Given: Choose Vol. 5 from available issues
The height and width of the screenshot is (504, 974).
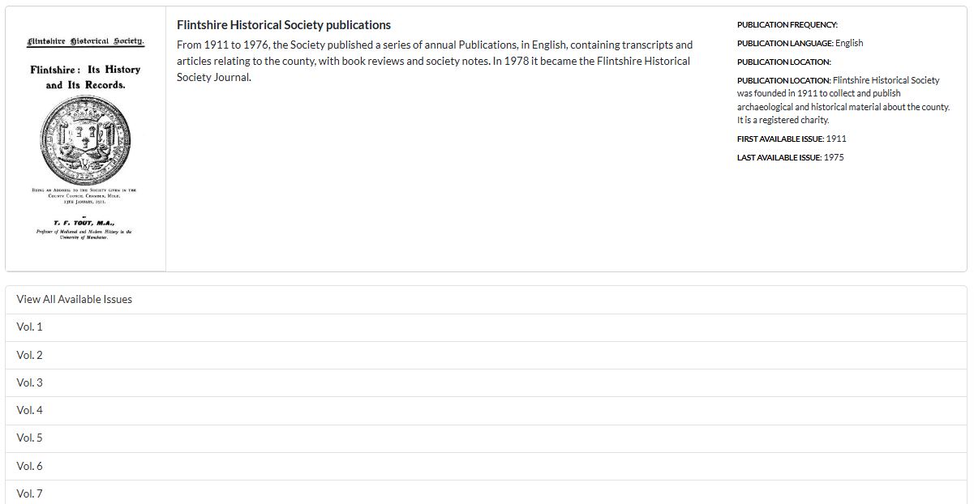Looking at the screenshot, I should (29, 438).
